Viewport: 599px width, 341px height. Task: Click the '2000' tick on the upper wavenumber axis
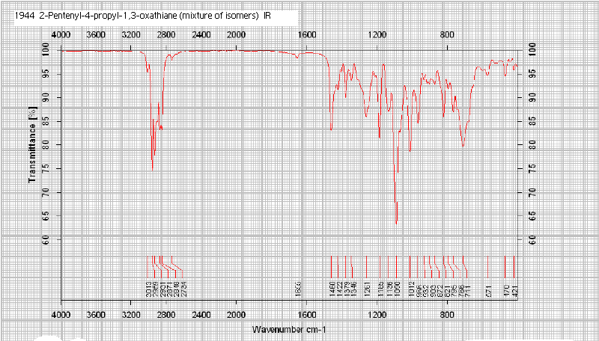(236, 36)
